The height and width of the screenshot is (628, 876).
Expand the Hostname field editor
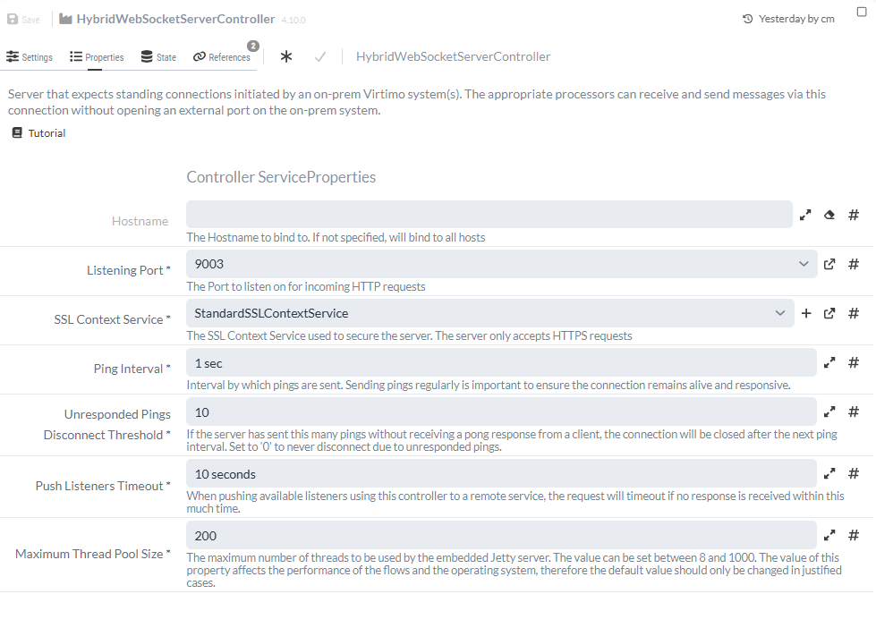805,215
